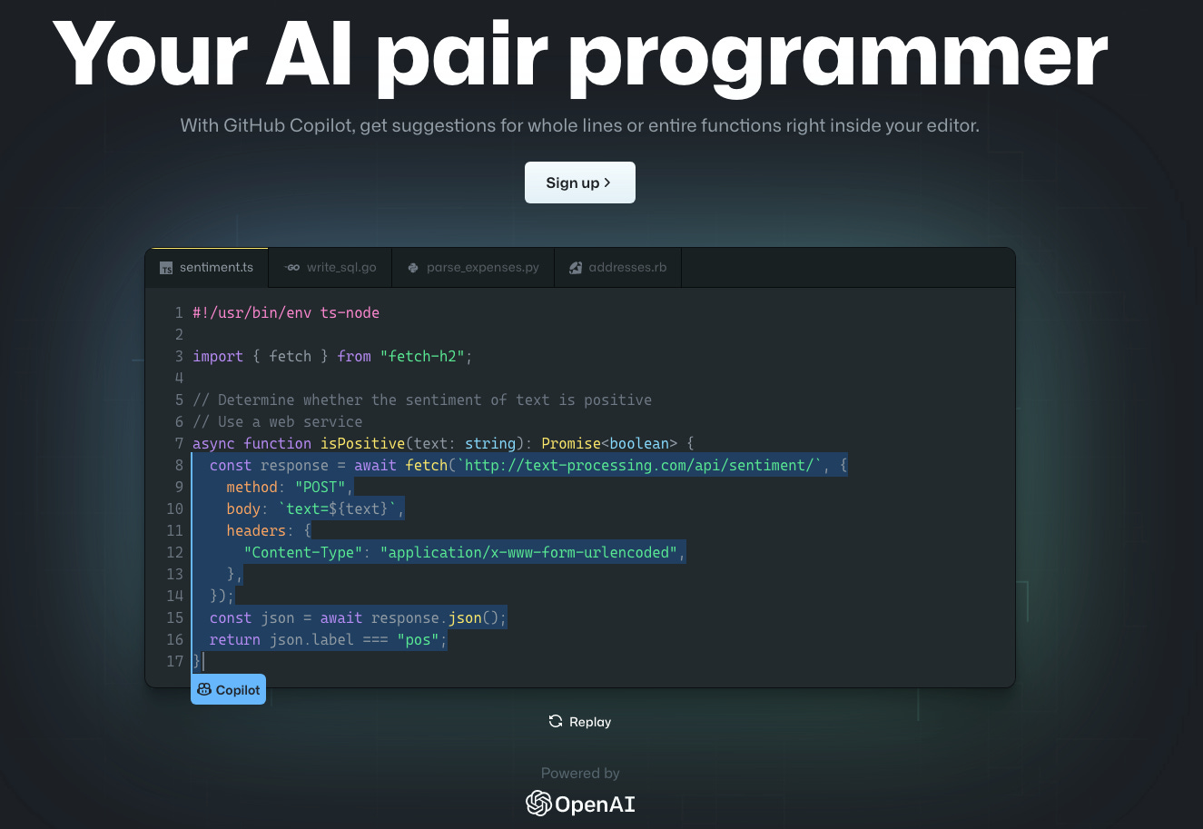Click the chevron arrow in Sign up button
Screen dimensions: 1203x829
[x=607, y=183]
